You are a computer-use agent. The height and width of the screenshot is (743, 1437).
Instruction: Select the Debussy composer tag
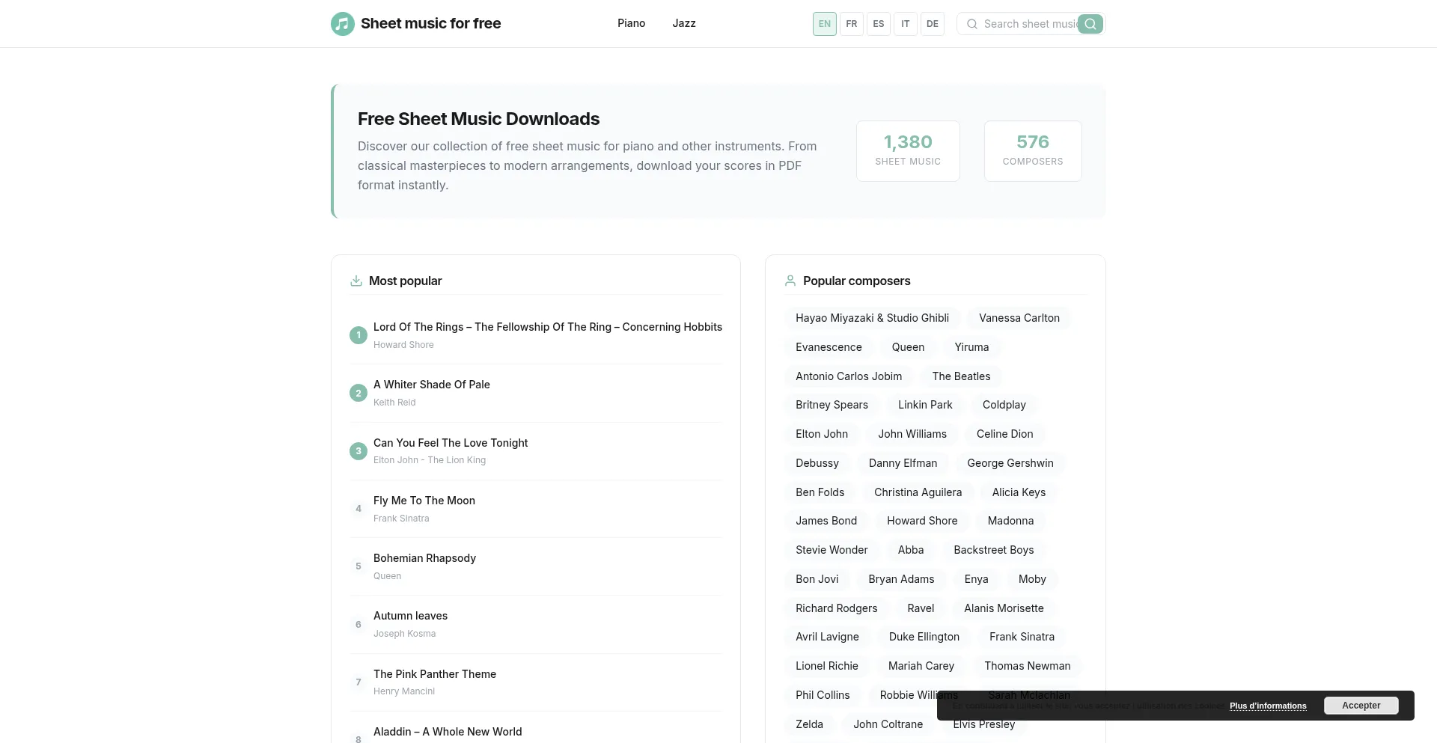pos(817,463)
